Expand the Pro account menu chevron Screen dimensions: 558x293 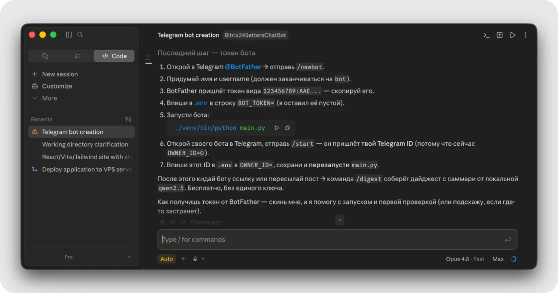[x=129, y=257]
